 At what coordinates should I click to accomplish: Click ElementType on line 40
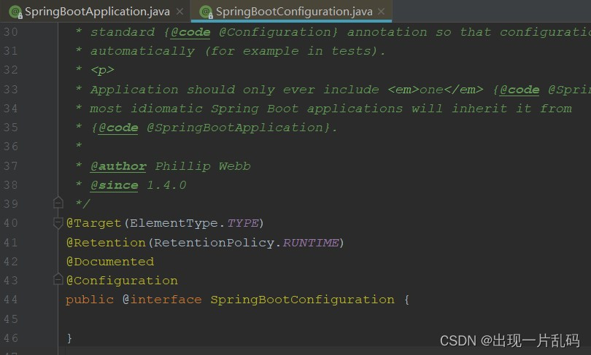tap(174, 223)
